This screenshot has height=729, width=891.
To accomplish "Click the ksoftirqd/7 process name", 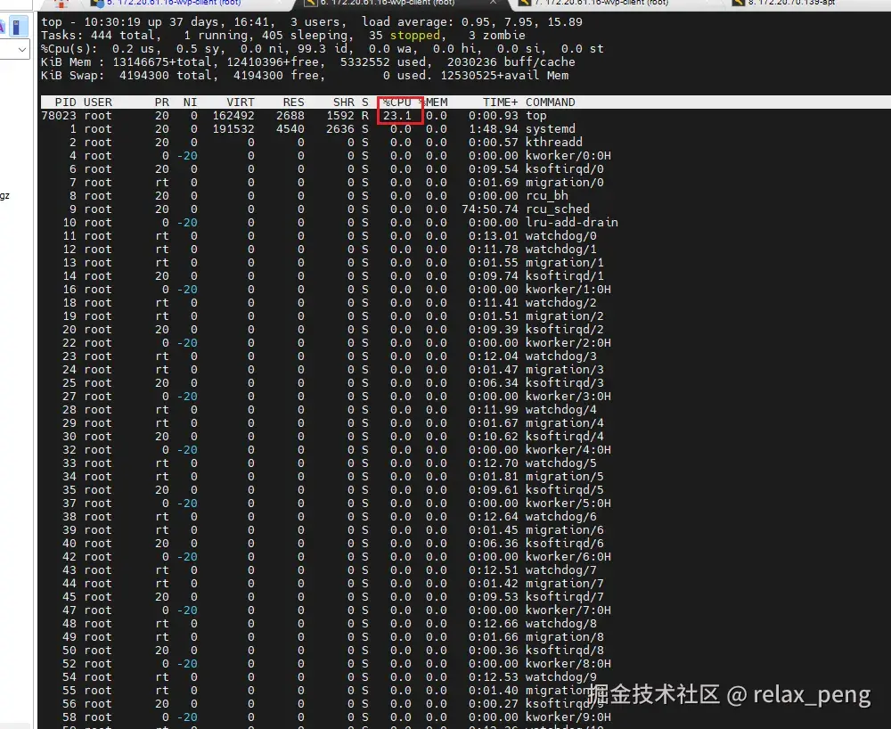I will point(564,596).
